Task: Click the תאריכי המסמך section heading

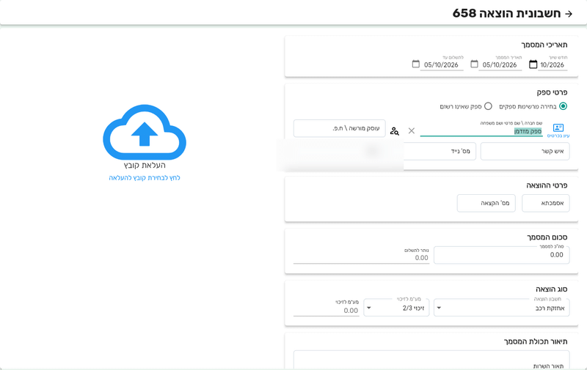Action: click(544, 45)
